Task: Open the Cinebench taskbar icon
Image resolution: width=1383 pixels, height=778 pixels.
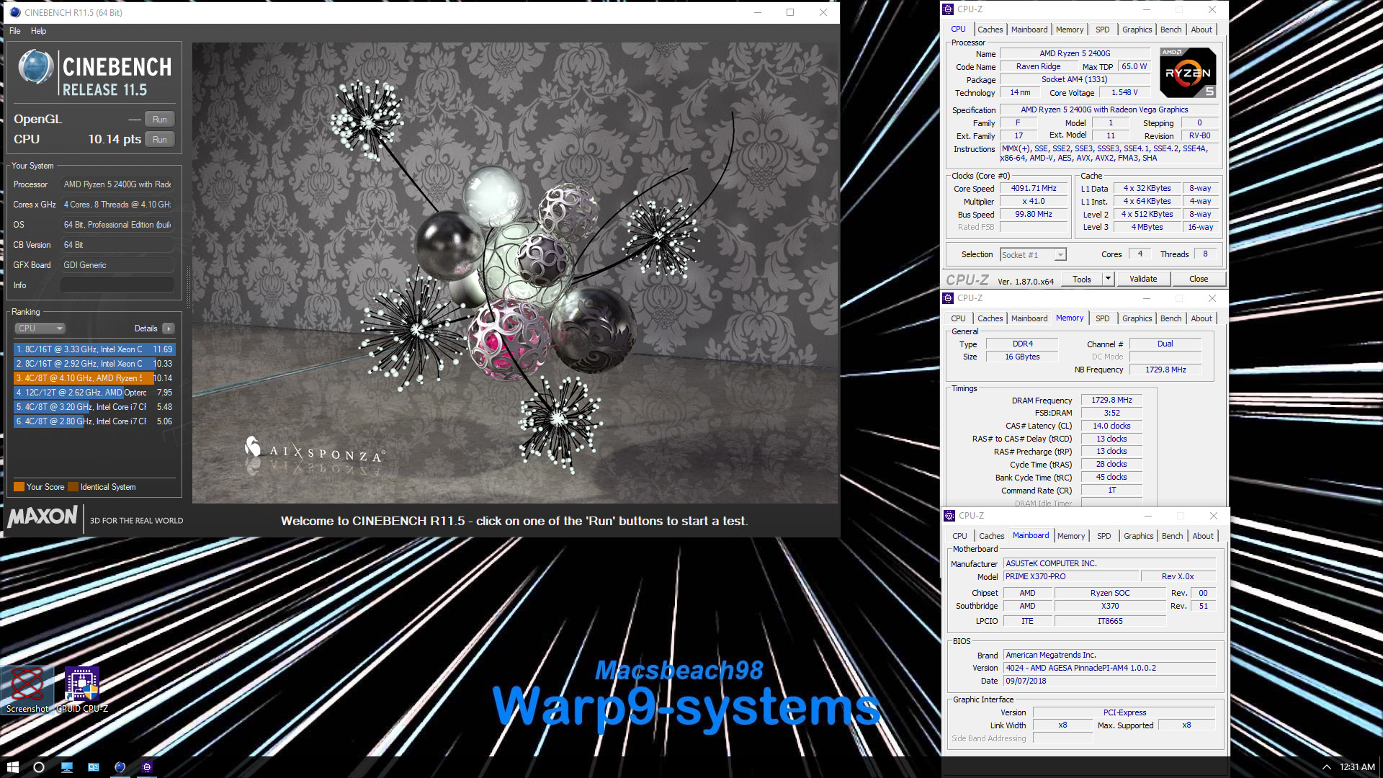Action: pyautogui.click(x=120, y=767)
